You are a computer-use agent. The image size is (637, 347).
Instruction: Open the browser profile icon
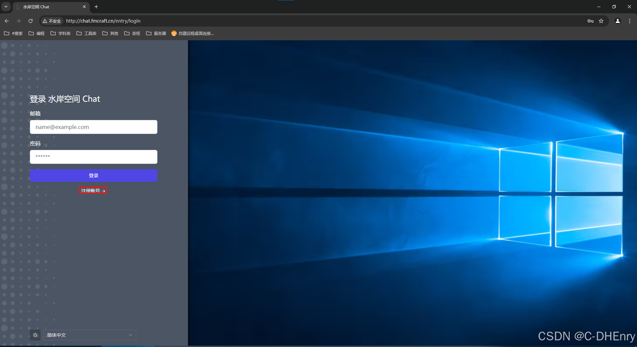(x=618, y=21)
